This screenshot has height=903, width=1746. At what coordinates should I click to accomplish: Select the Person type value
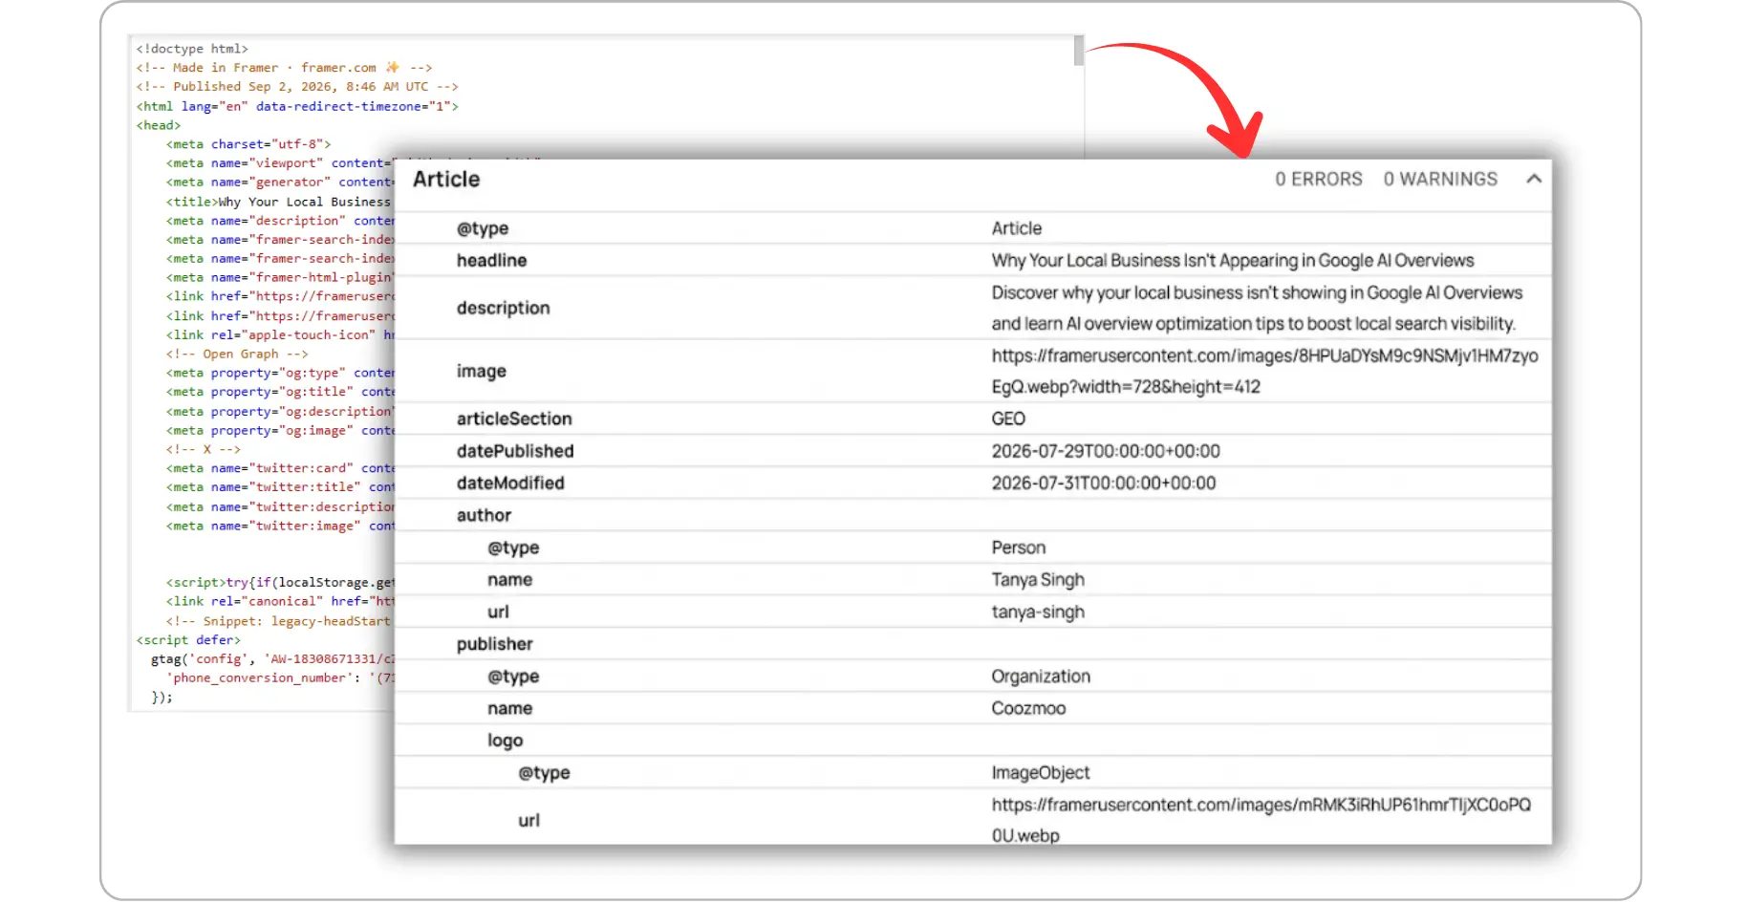(x=1019, y=548)
